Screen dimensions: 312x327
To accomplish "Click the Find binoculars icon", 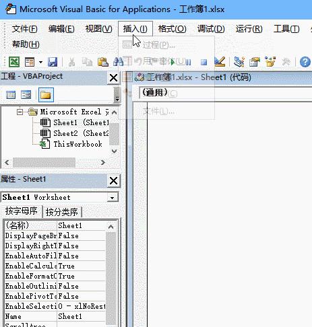I will click(118, 61).
